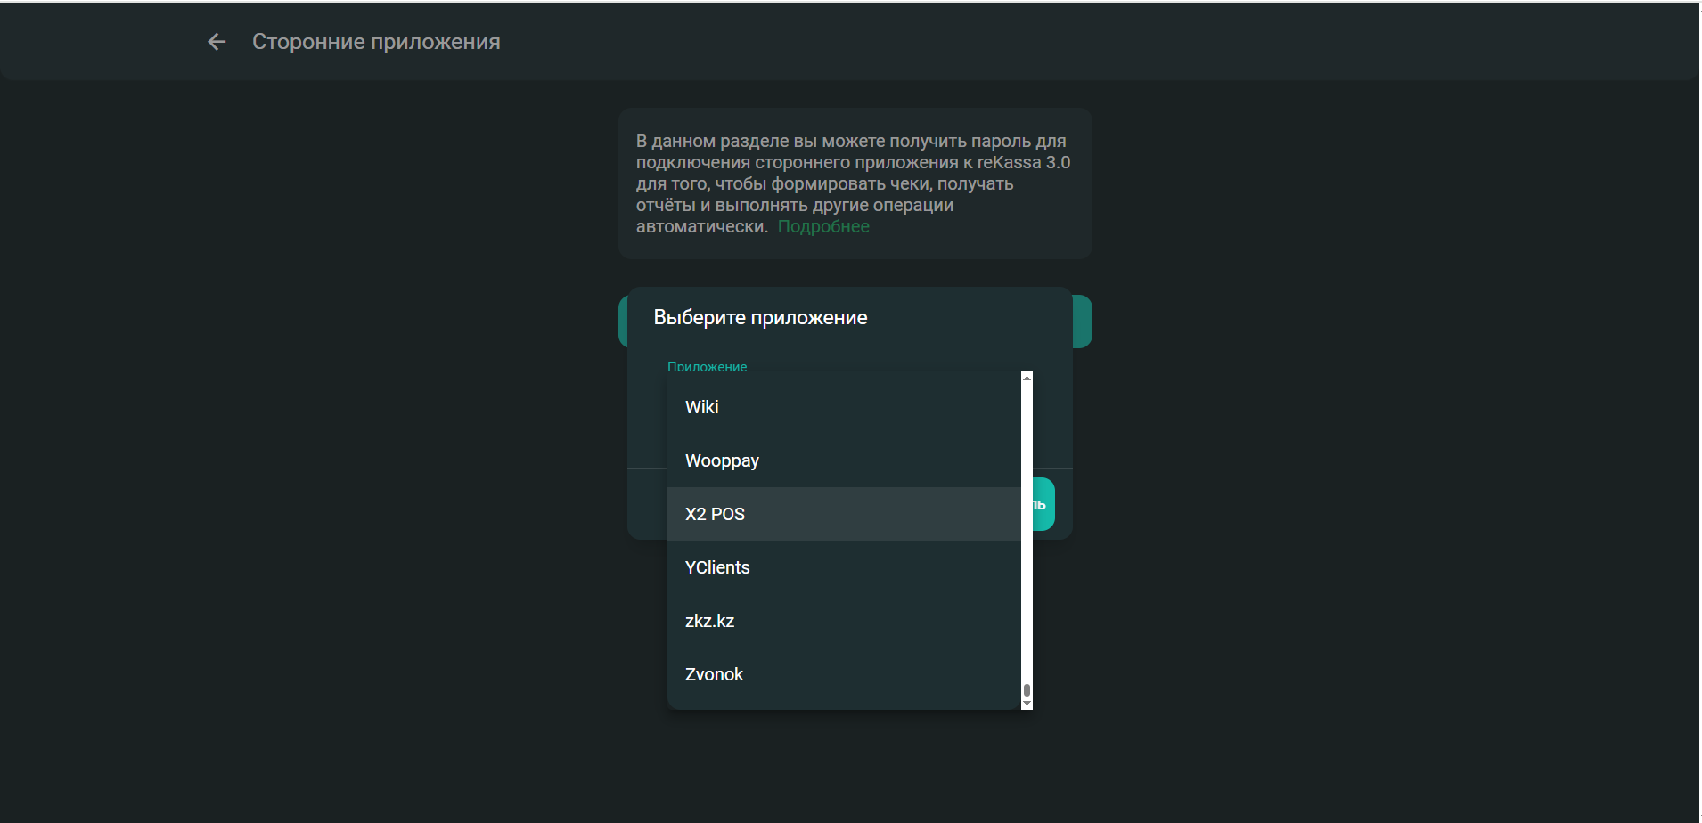This screenshot has width=1702, height=823.
Task: Click the Выберите приложение dialog heading
Action: tap(760, 318)
